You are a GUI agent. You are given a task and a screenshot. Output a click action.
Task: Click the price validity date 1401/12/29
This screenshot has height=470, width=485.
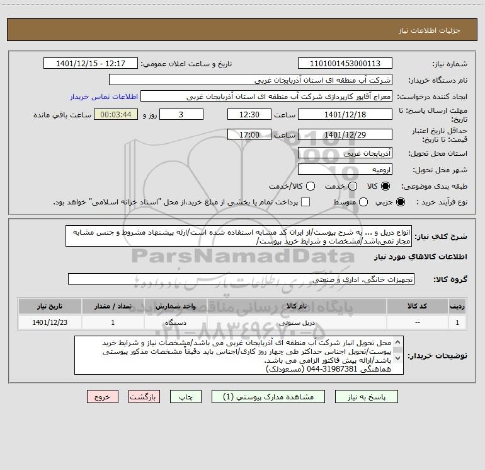(x=345, y=134)
